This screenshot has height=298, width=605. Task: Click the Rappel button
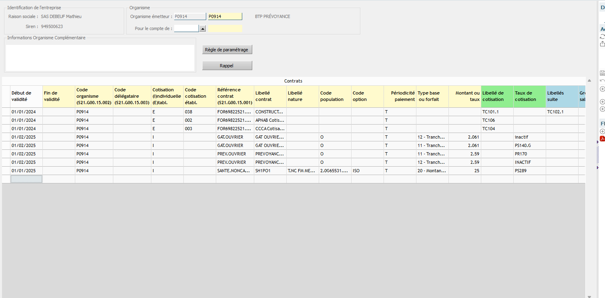(227, 66)
